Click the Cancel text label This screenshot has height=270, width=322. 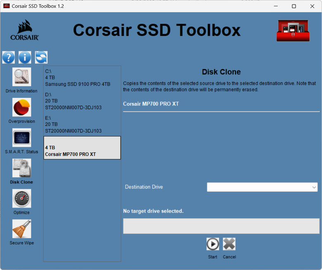230,257
